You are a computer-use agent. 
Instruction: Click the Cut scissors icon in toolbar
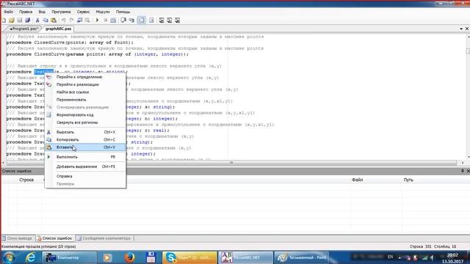[37, 21]
